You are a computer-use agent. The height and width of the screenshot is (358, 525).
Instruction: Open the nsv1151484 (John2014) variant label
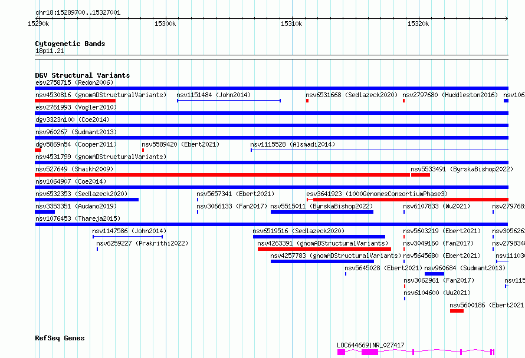click(x=214, y=95)
